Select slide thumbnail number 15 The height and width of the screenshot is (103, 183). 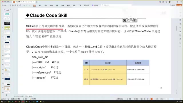[7, 79]
